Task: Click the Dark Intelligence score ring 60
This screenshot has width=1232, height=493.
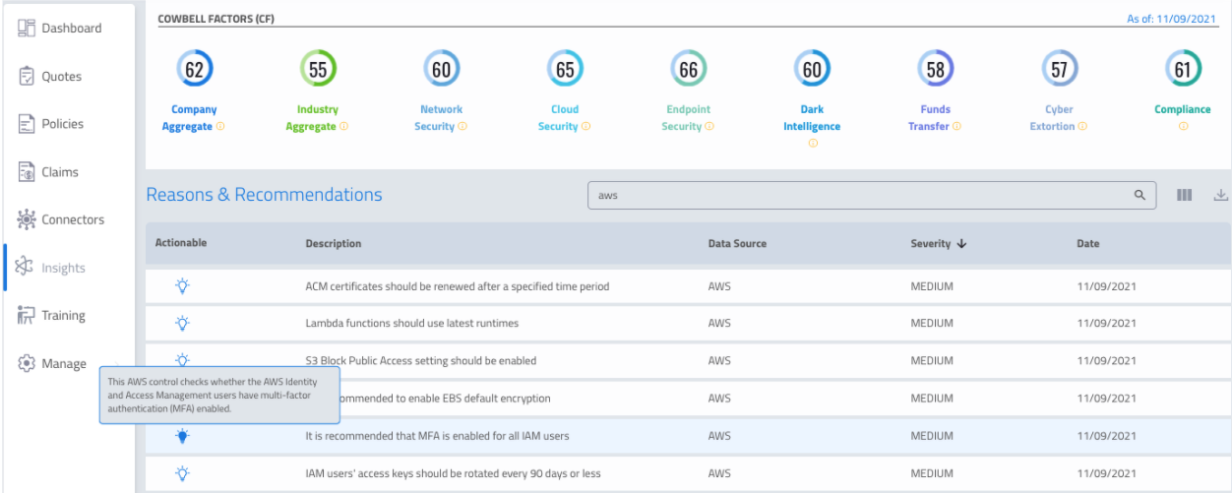Action: pyautogui.click(x=812, y=70)
